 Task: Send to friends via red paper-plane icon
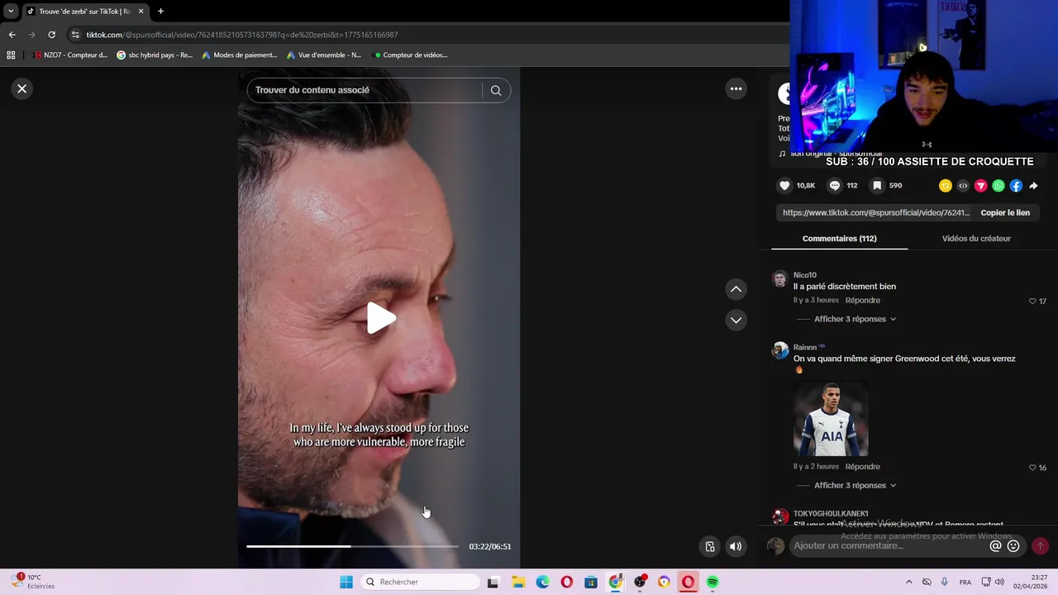coord(981,186)
